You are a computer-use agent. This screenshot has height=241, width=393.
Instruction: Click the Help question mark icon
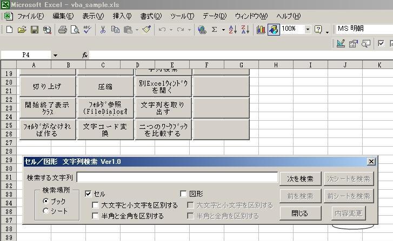point(318,30)
